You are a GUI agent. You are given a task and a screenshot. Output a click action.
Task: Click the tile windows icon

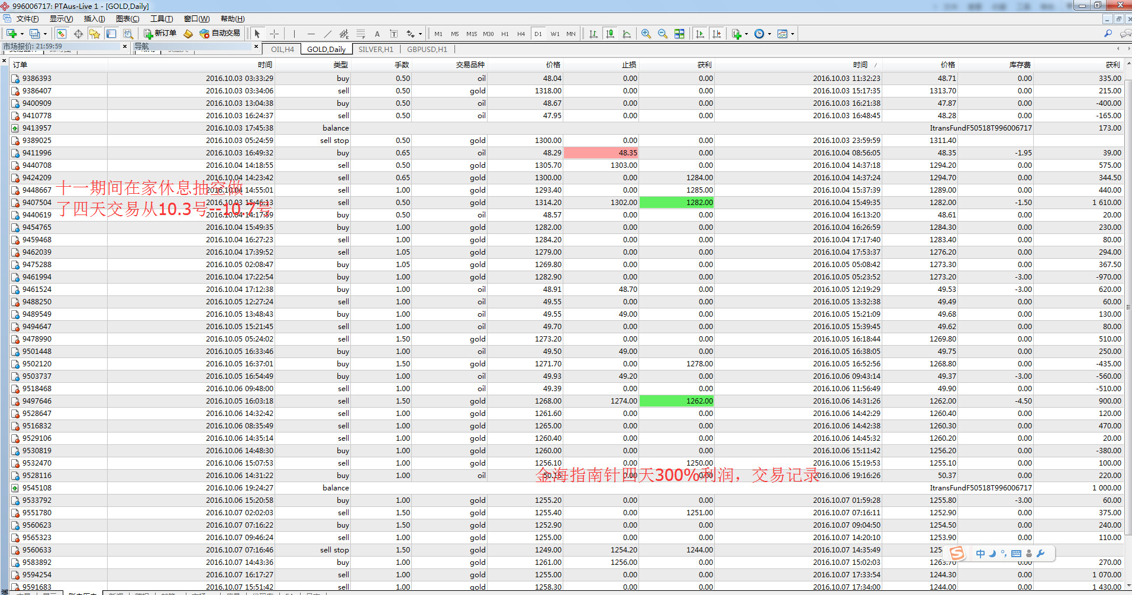(679, 34)
